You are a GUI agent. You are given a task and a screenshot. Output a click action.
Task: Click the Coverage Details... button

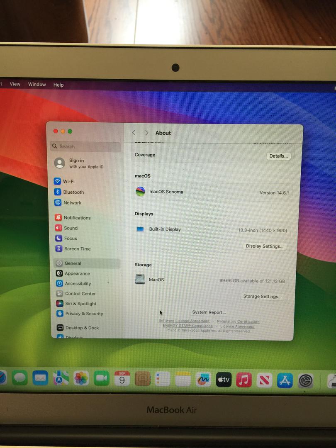click(278, 156)
